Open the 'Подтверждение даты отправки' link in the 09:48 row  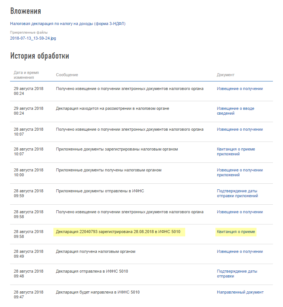coord(237,274)
